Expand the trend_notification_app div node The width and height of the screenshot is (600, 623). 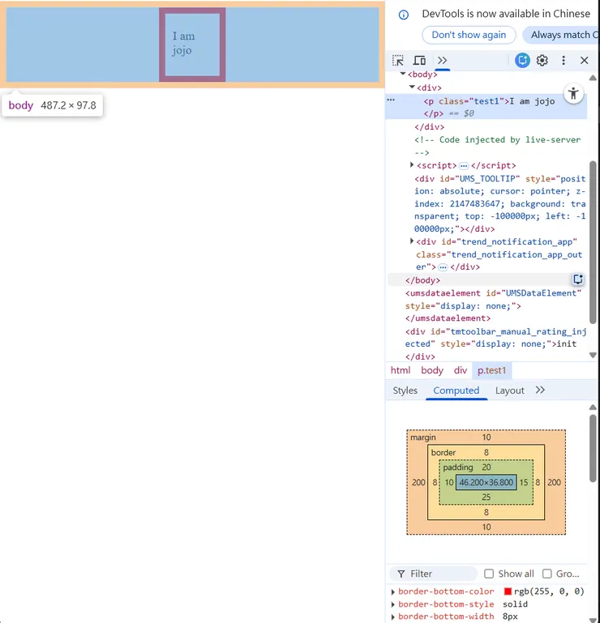click(412, 241)
